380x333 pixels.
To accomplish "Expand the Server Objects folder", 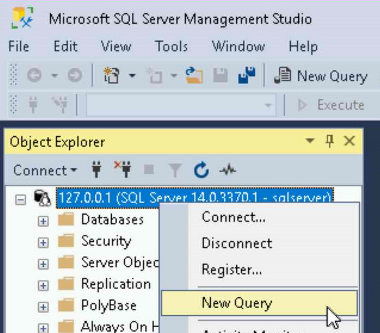I will 43,264.
